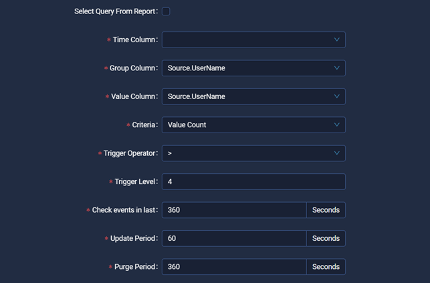Click the Trigger Operator chevron arrow
This screenshot has width=430, height=283.
(337, 153)
